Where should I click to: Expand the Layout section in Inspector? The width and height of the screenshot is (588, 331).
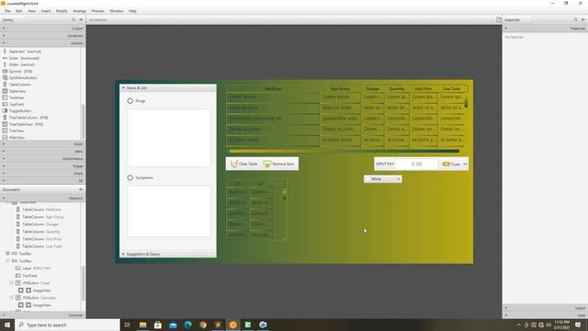(545, 308)
